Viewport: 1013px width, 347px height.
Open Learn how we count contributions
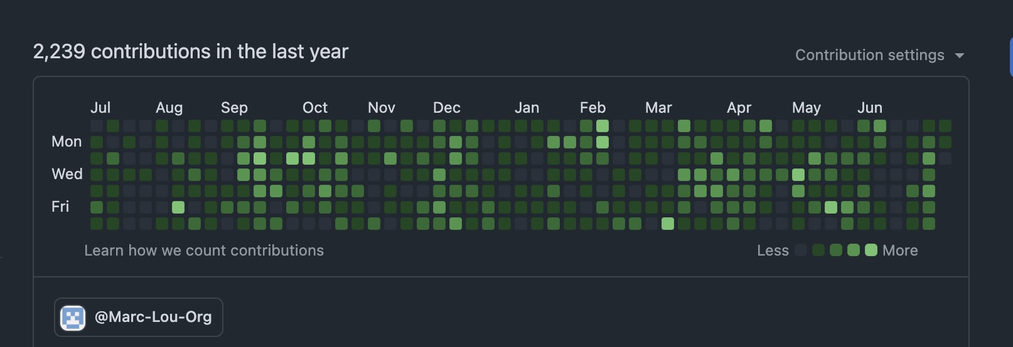[x=204, y=251]
